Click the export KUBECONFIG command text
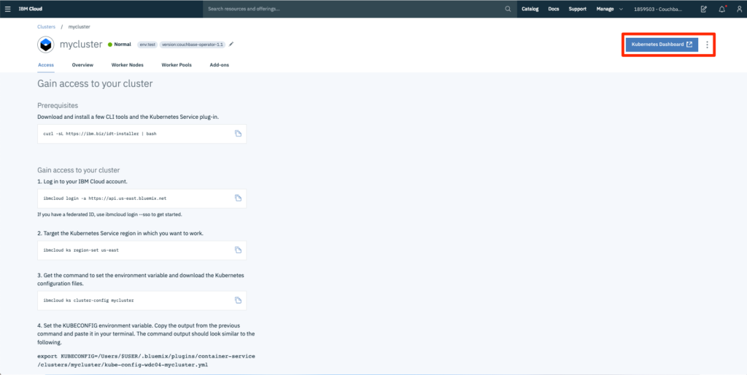The height and width of the screenshot is (375, 747). pos(146,360)
